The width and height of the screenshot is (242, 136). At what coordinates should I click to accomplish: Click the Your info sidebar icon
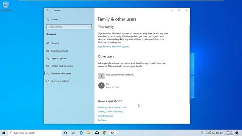48,43
